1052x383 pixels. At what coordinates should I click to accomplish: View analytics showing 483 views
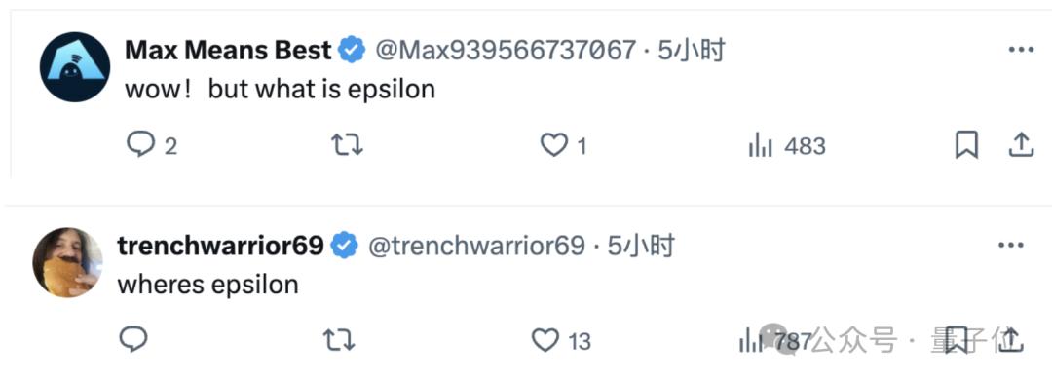click(787, 145)
